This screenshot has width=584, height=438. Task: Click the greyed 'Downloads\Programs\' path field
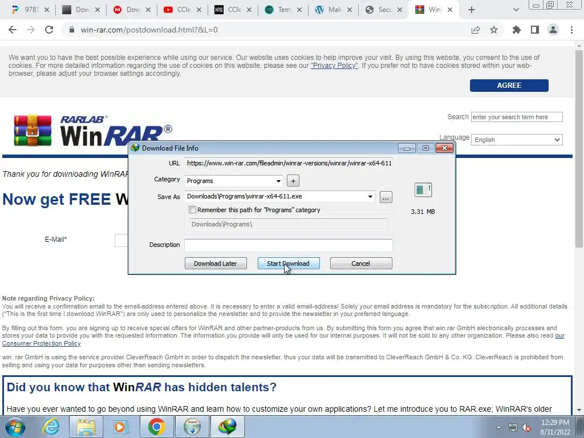(x=288, y=224)
